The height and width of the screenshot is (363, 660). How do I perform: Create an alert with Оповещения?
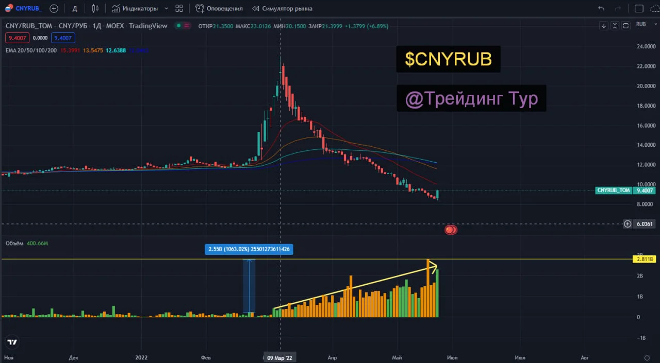[219, 8]
